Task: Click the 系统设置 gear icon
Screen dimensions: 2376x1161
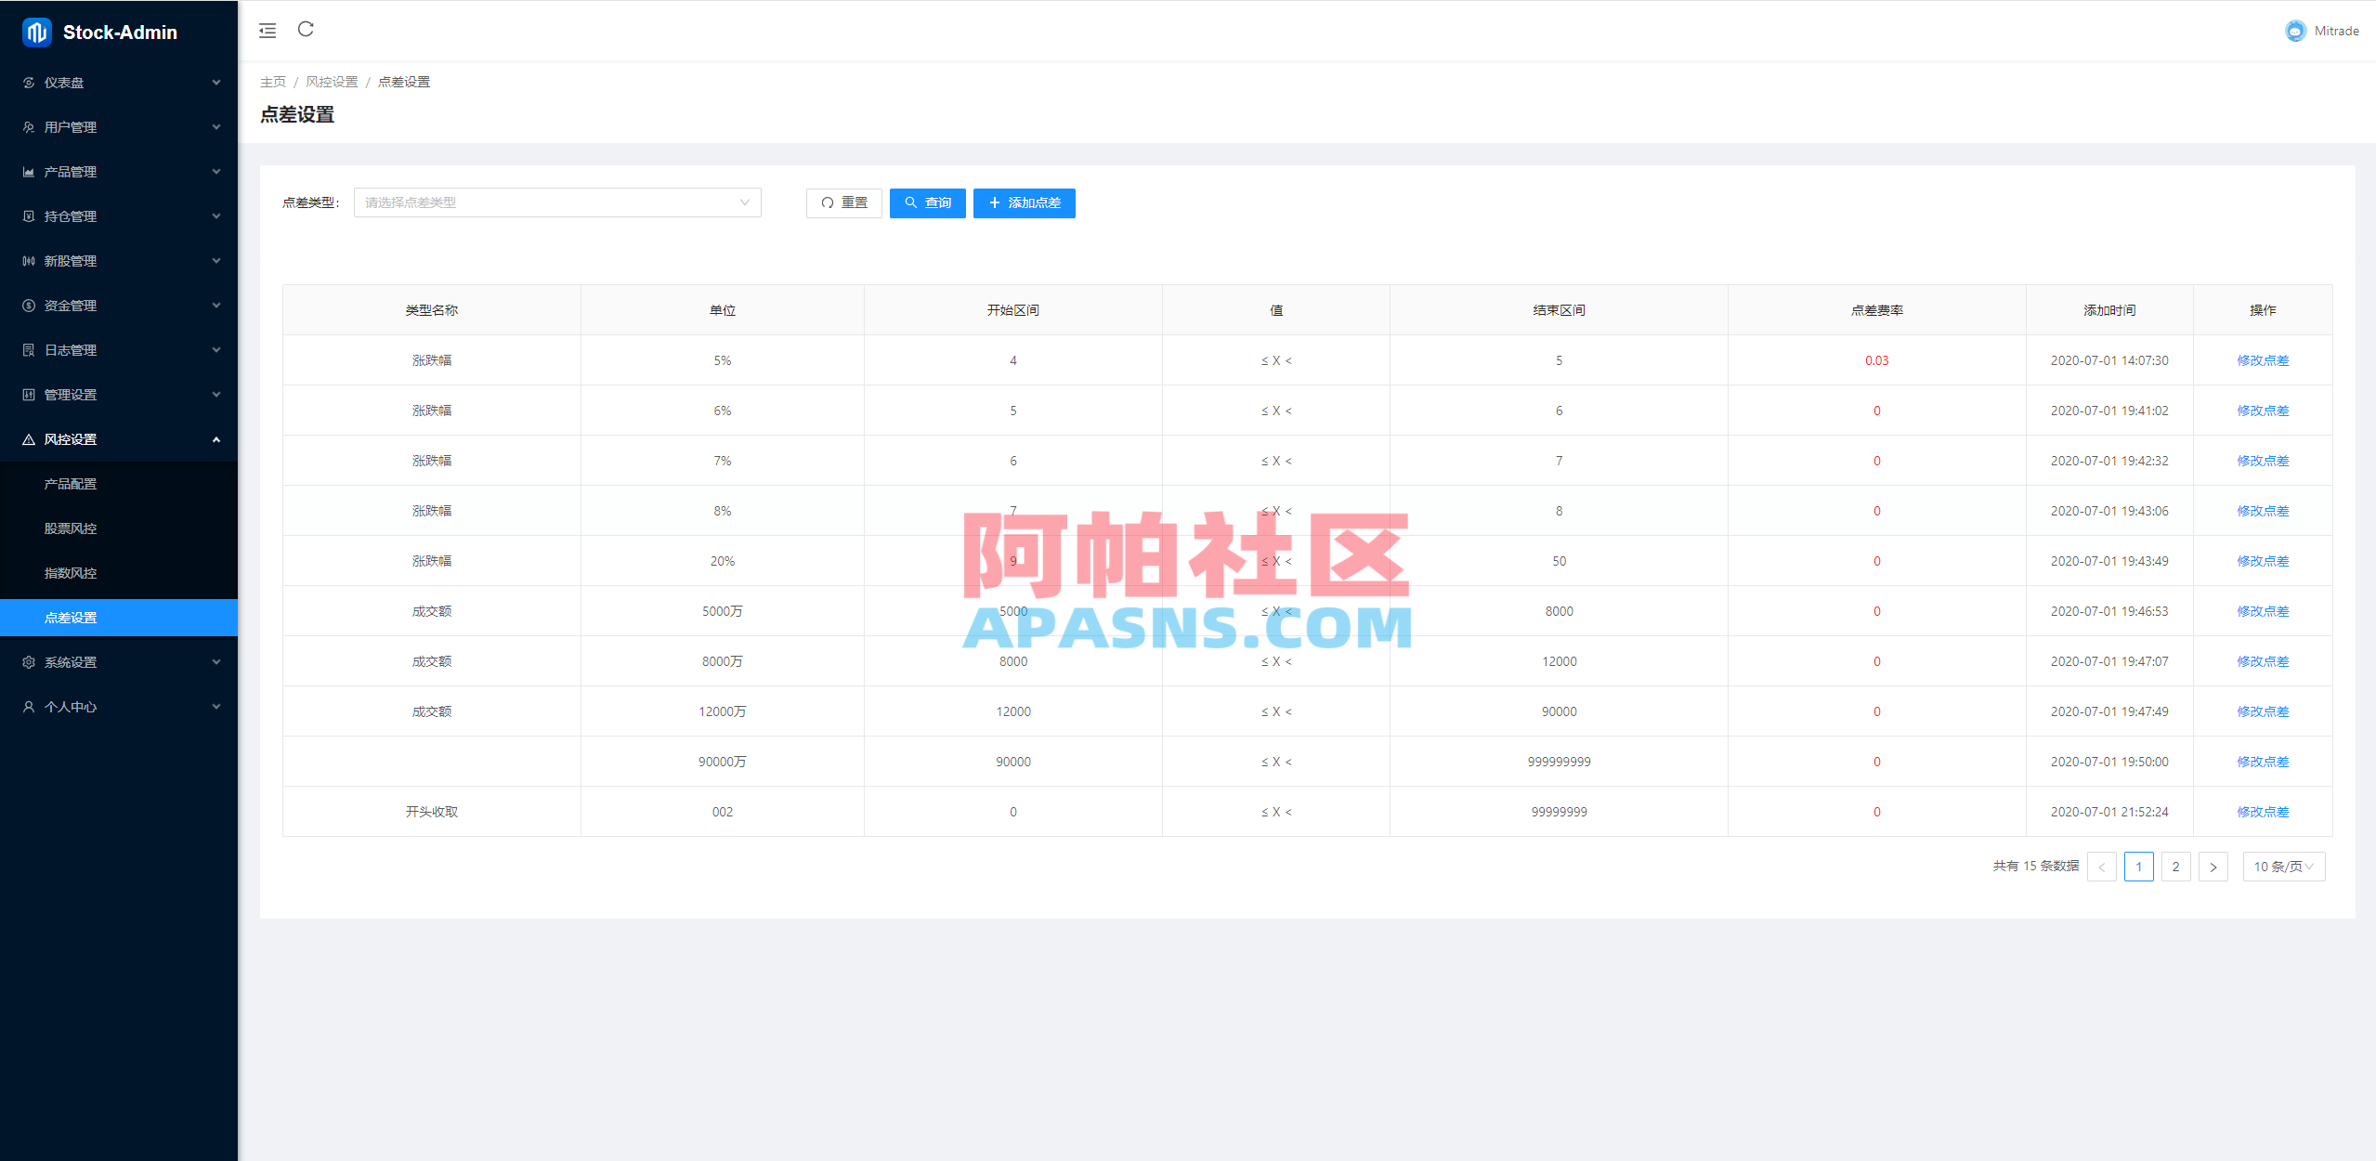Action: coord(28,661)
